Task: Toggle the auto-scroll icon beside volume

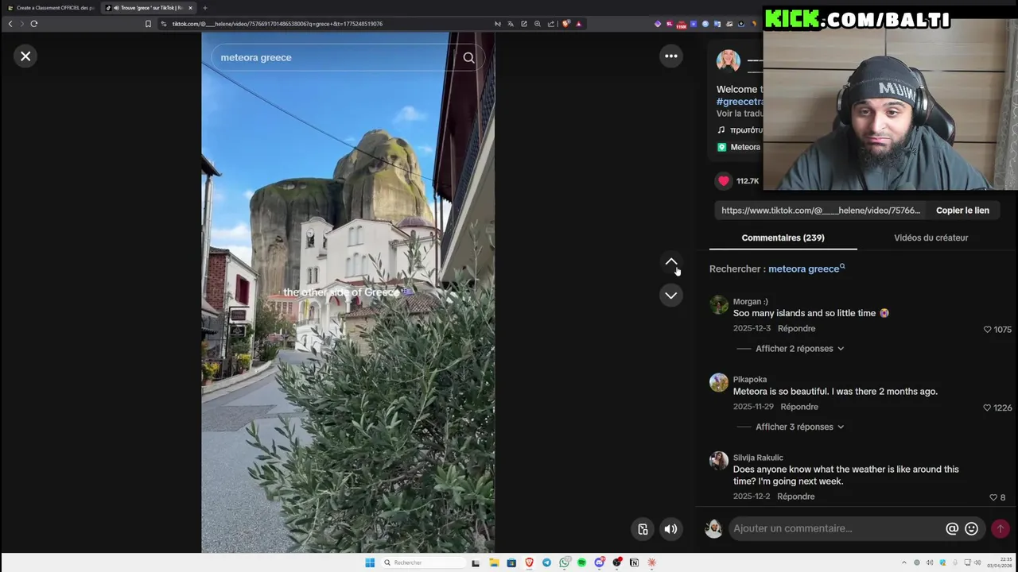Action: point(643,529)
